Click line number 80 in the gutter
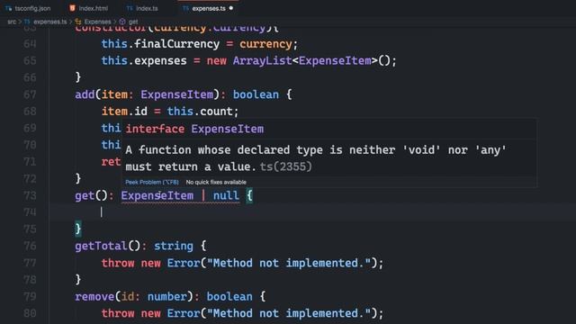 [30, 313]
